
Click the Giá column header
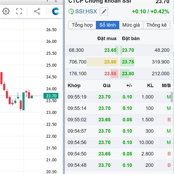coord(107,86)
